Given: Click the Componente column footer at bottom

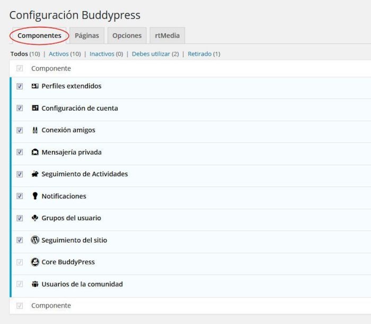Looking at the screenshot, I should [x=51, y=305].
